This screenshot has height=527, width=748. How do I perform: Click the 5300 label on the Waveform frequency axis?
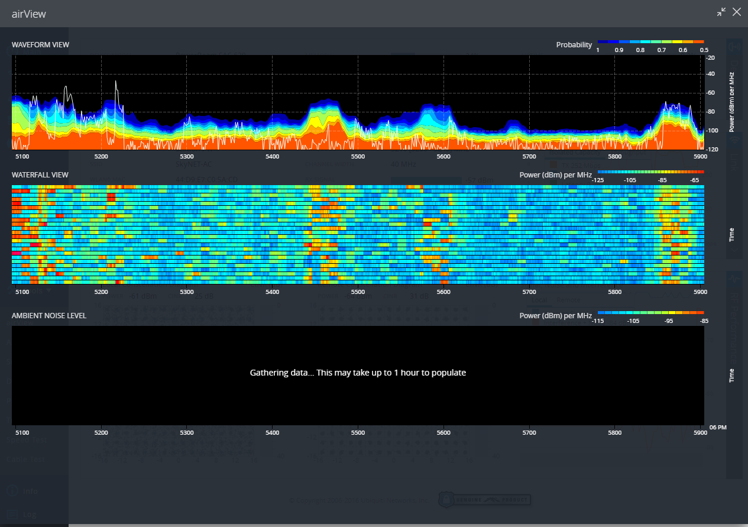pyautogui.click(x=187, y=157)
